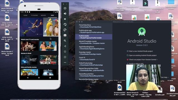Select Movie Stream 6 Setup desktop file

[7, 7]
